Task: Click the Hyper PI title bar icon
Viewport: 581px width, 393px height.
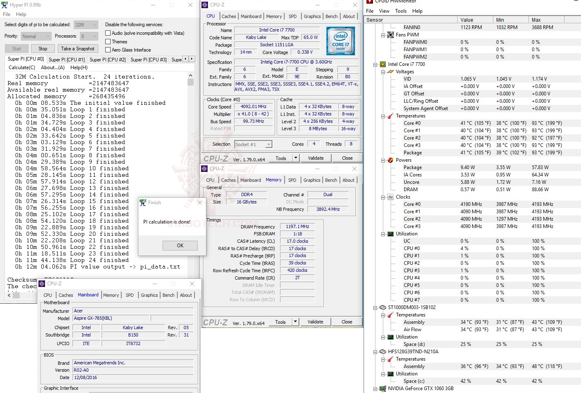Action: 5,5
